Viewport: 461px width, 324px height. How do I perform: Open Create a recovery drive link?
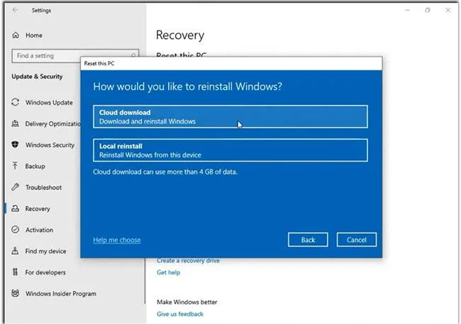tap(188, 261)
